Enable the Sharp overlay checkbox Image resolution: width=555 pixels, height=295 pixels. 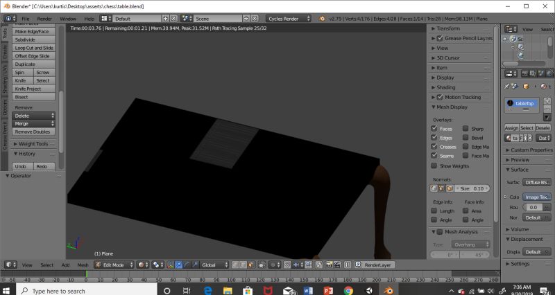pyautogui.click(x=466, y=128)
